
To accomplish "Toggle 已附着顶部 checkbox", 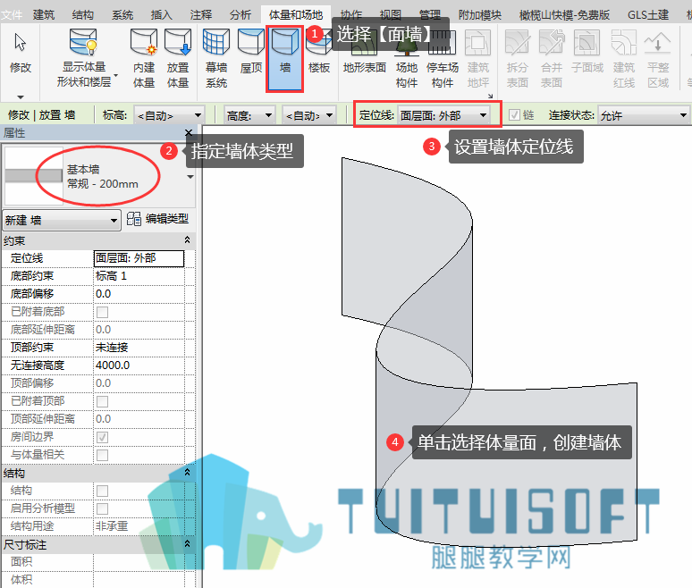I will point(103,401).
